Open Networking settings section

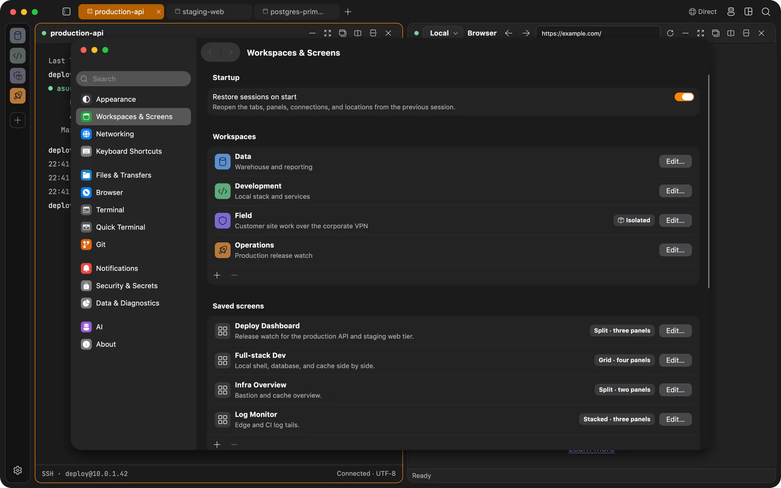click(134, 134)
